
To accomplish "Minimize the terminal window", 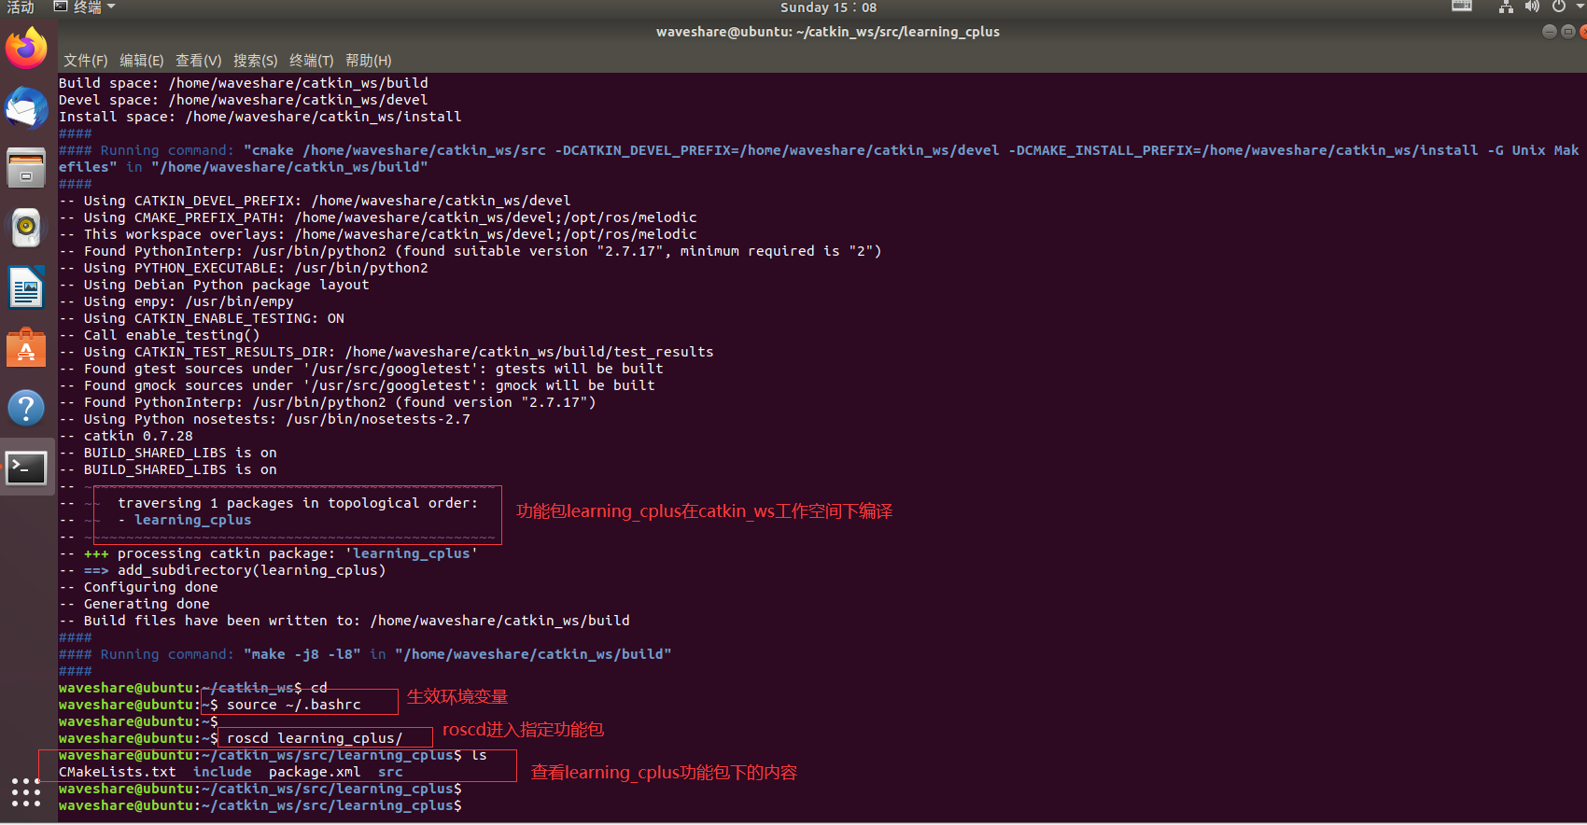I will (x=1549, y=32).
